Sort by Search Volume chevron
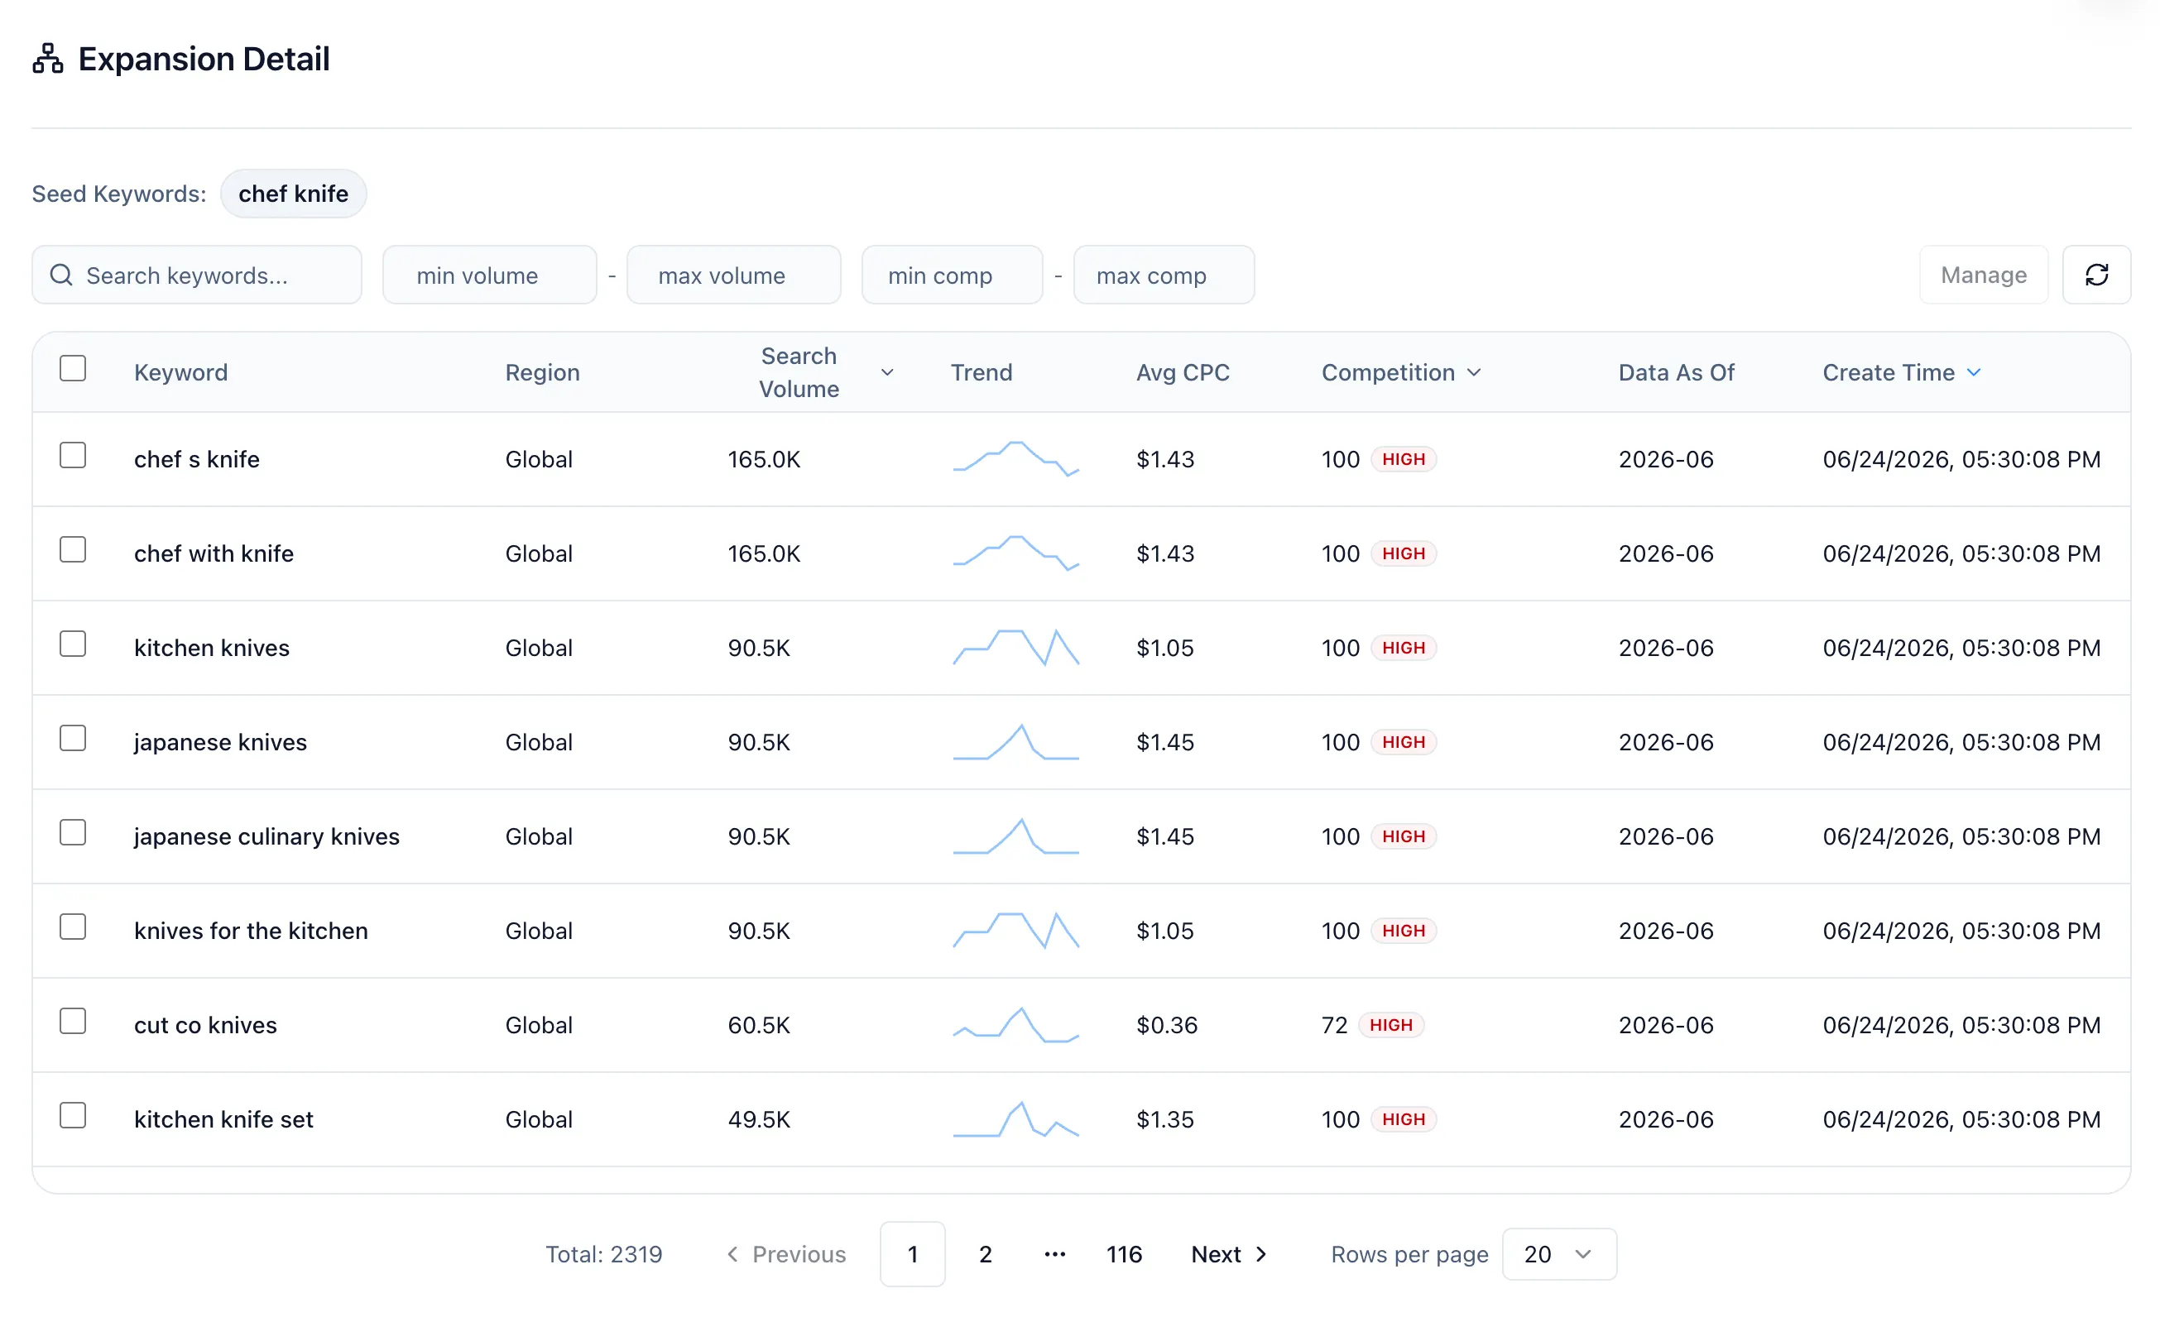The width and height of the screenshot is (2160, 1317). [887, 372]
